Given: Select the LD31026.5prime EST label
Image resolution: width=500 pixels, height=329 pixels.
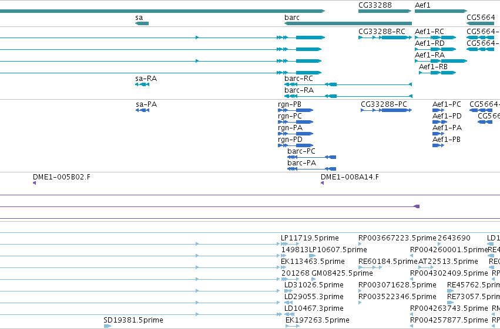Looking at the screenshot, I should click(x=314, y=285).
